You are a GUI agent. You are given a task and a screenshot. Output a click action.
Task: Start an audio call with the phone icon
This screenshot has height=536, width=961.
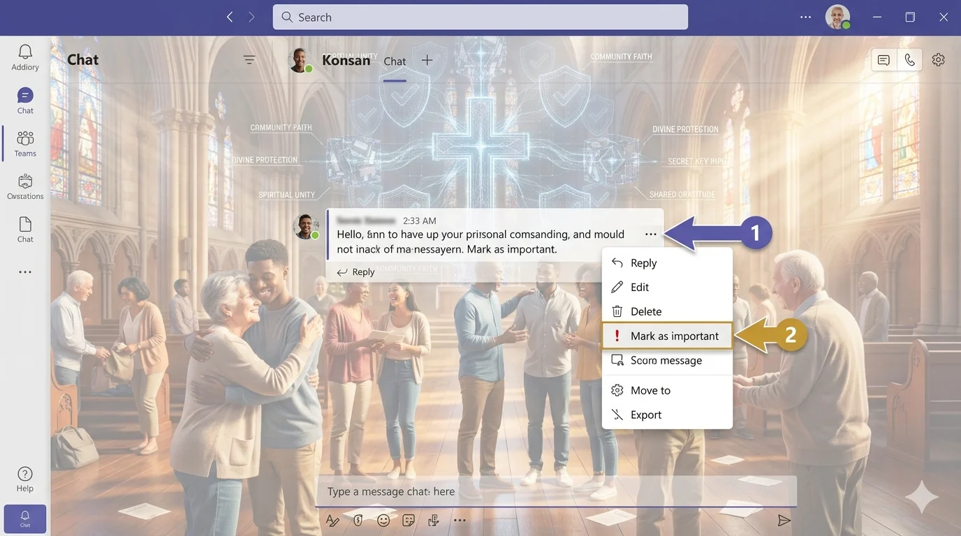click(909, 60)
